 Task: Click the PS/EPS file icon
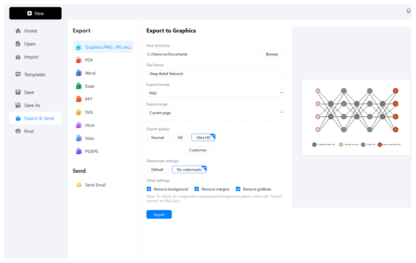(79, 151)
